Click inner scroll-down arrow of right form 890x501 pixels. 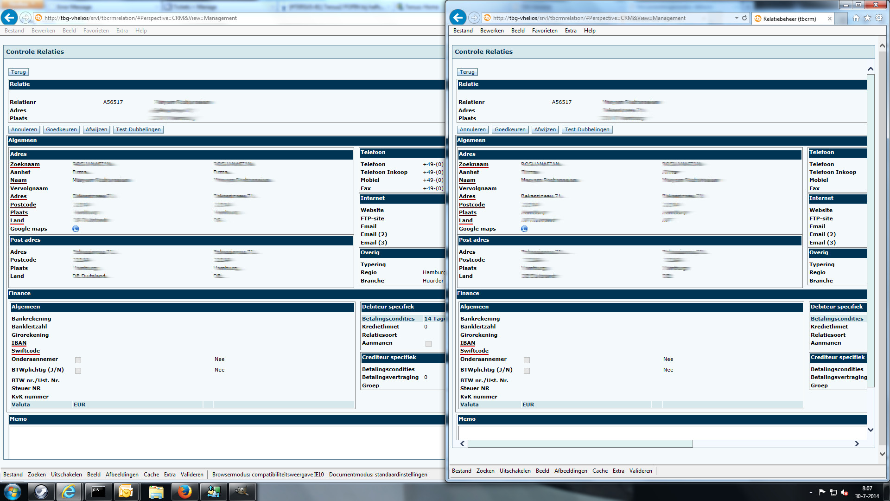pyautogui.click(x=871, y=430)
